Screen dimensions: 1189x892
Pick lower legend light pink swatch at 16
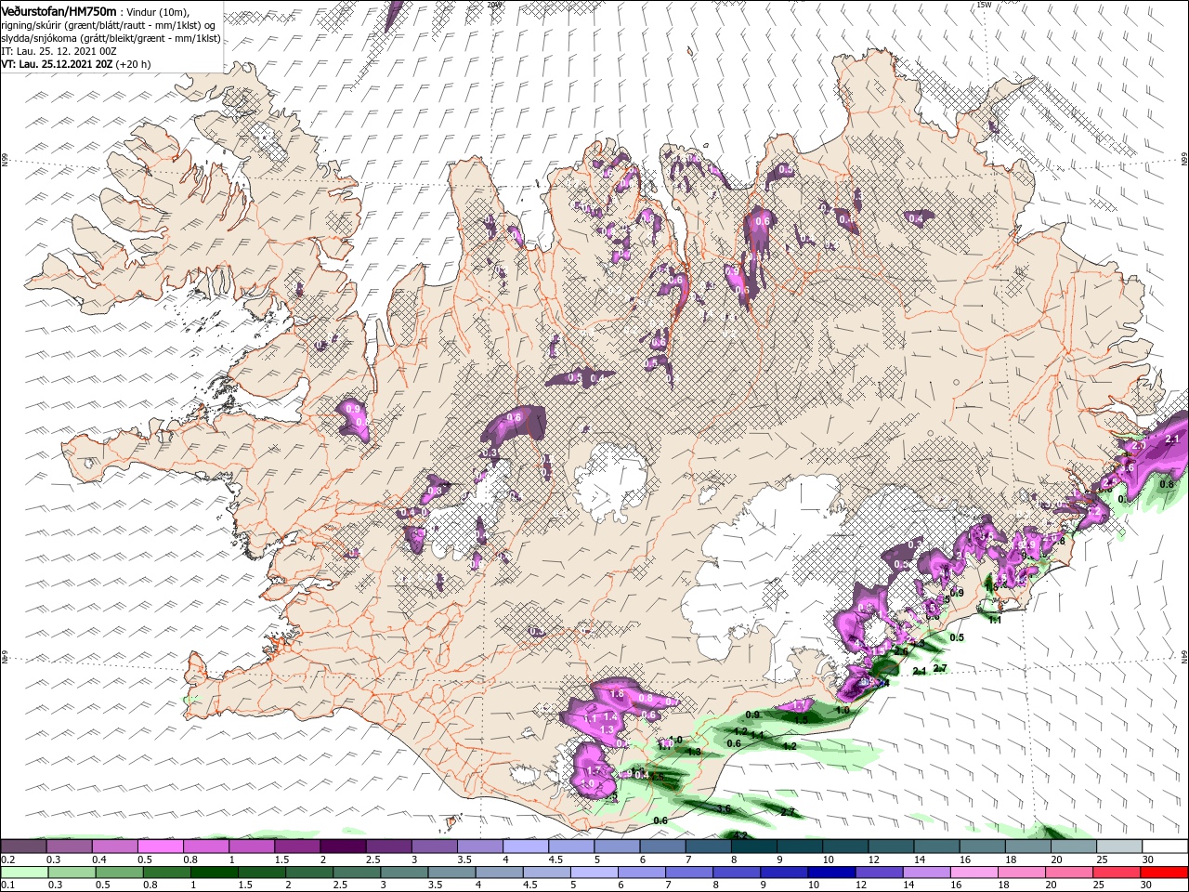coord(973,872)
